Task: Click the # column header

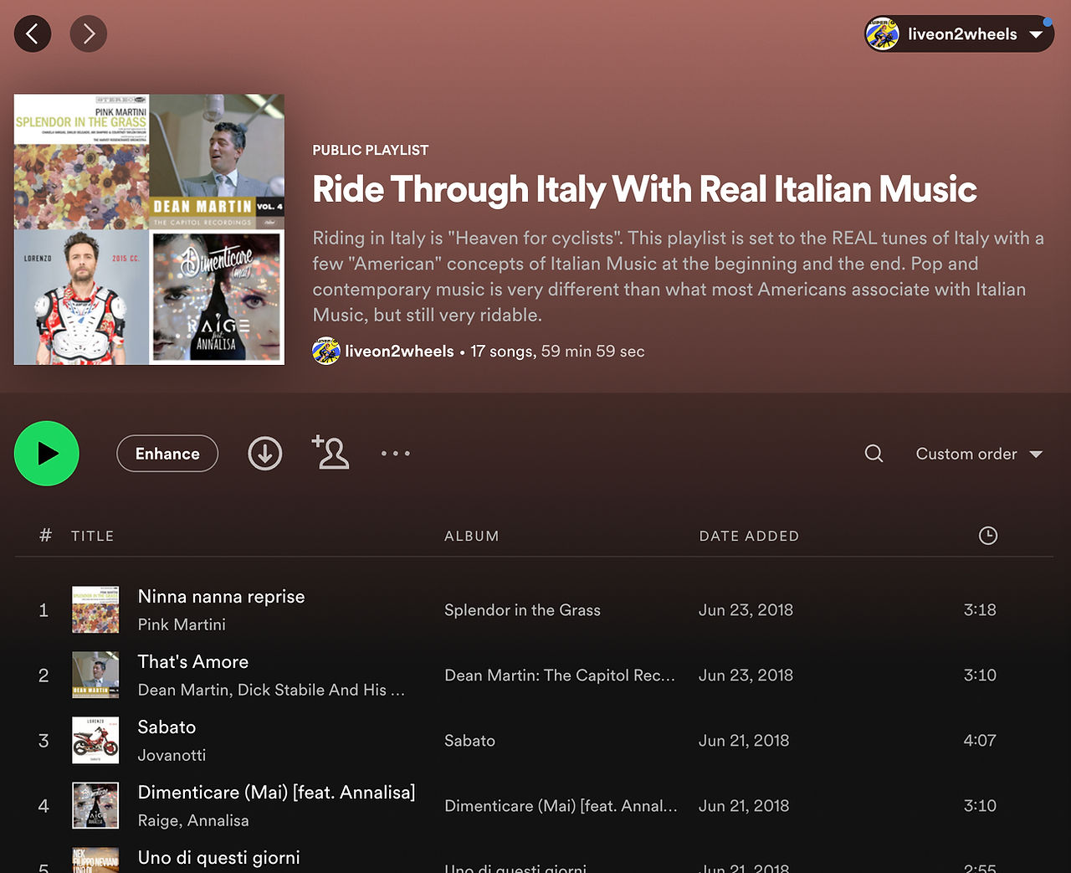Action: click(45, 536)
